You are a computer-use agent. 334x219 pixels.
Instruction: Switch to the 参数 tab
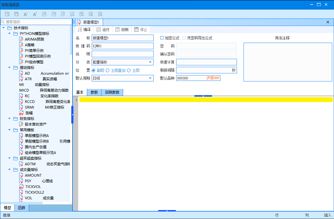(94, 92)
